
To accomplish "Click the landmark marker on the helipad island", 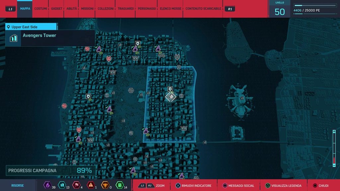I will tap(242, 98).
